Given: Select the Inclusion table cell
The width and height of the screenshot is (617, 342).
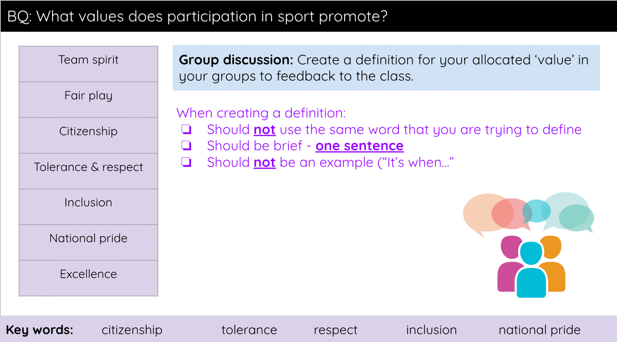Looking at the screenshot, I should [88, 207].
